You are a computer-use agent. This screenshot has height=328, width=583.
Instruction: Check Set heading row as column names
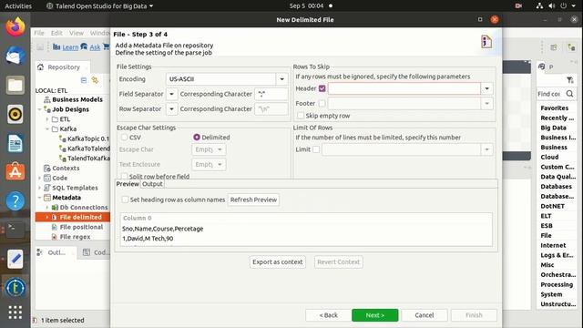[x=126, y=200]
